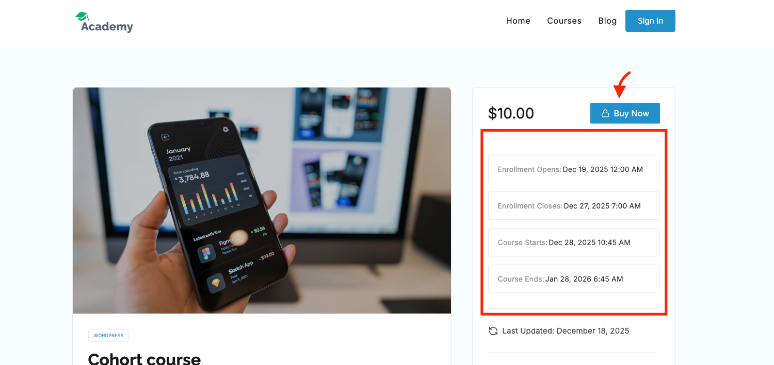Click the Academy graduation cap logo

(x=82, y=16)
